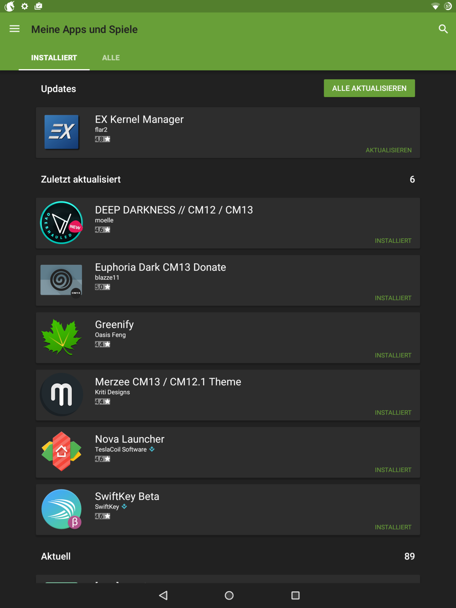Screen dimensions: 456x608
Task: Tap INSTALLIERT label on Greenify row
Action: coord(393,355)
